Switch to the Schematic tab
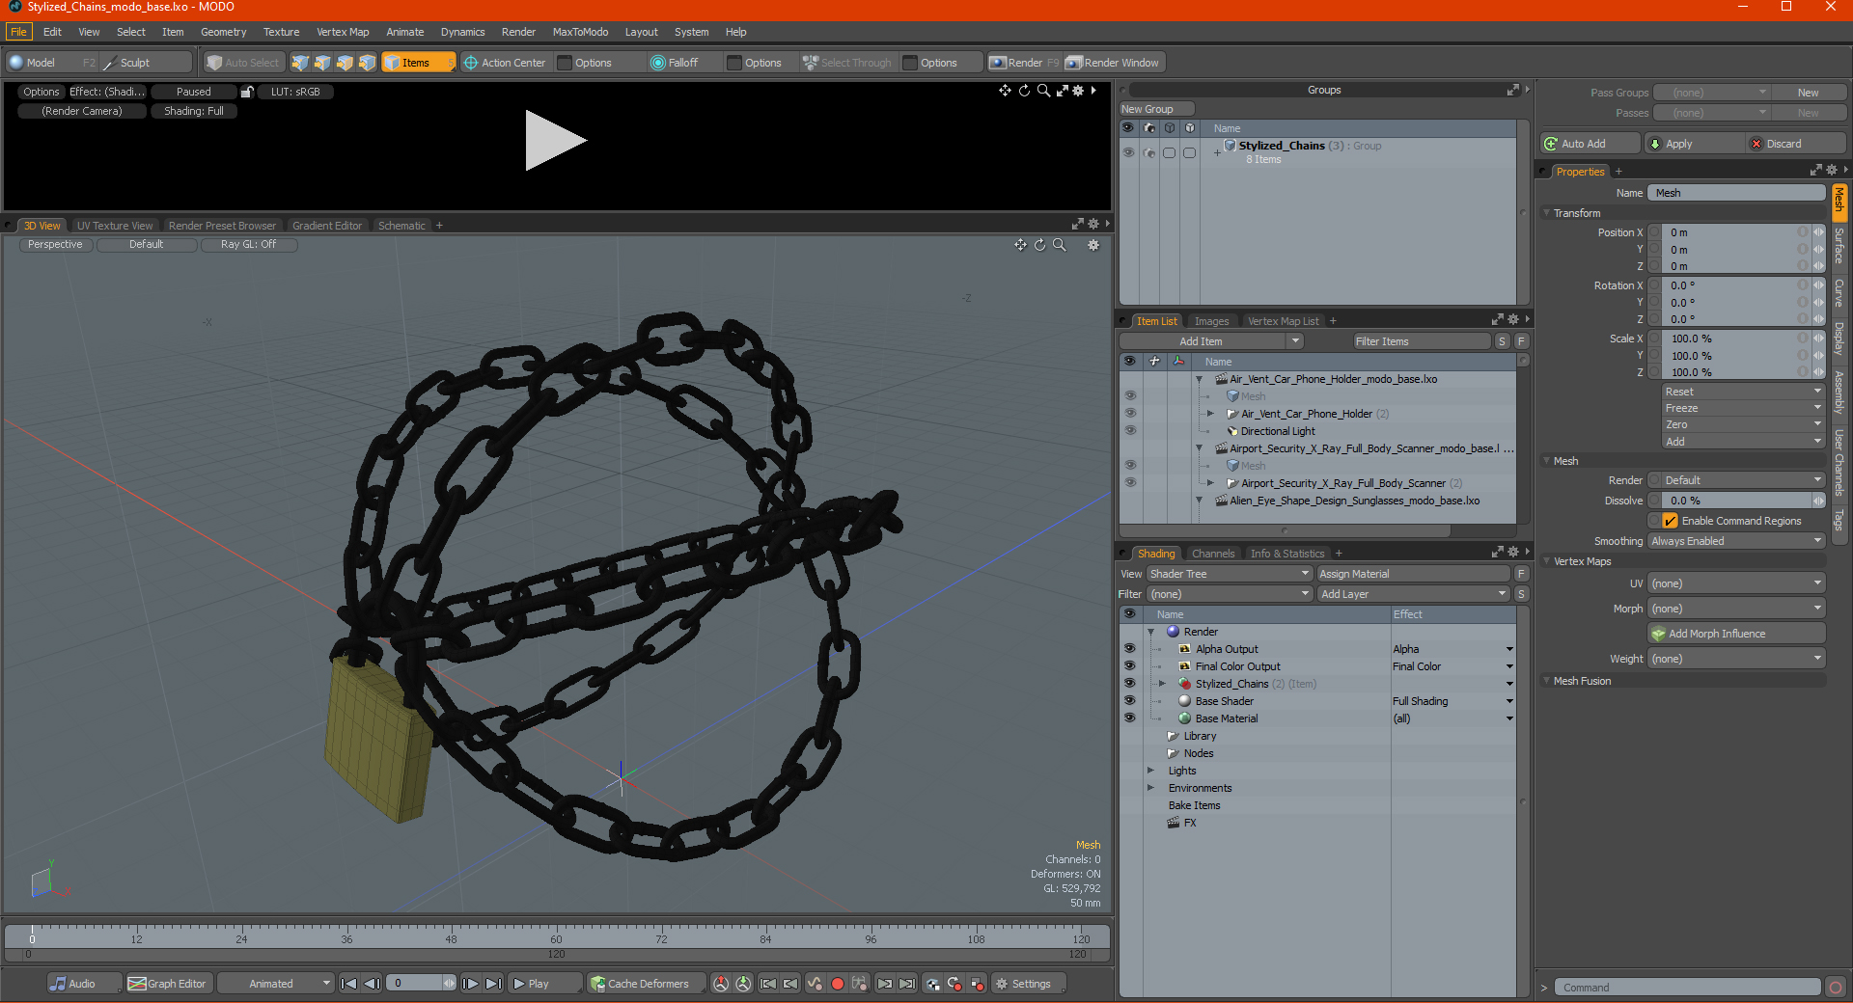1853x1003 pixels. [x=401, y=226]
